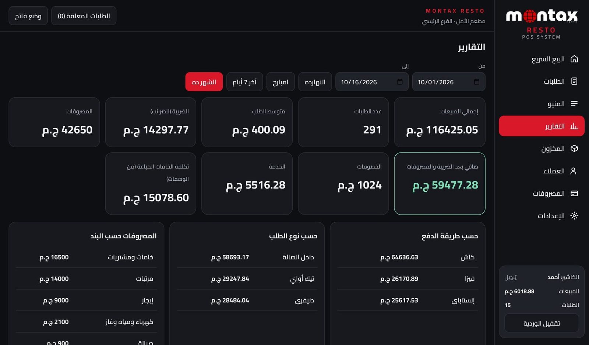The height and width of the screenshot is (345, 589).
Task: Click the متوسط الطلب value 400.09
Action: pyautogui.click(x=259, y=130)
